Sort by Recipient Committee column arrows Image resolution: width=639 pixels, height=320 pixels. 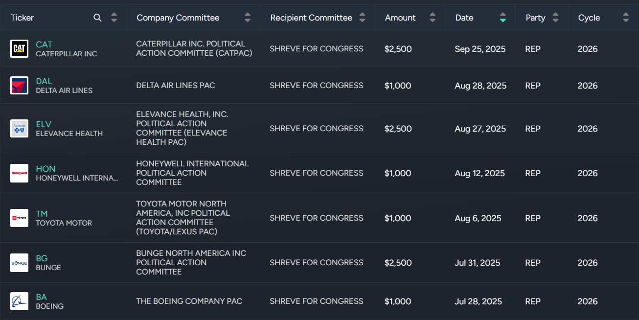pyautogui.click(x=362, y=18)
